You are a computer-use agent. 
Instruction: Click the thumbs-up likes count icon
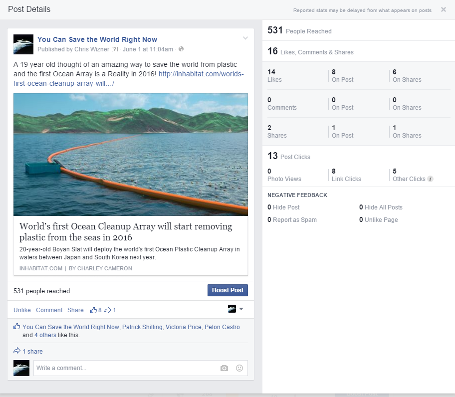[x=94, y=310]
